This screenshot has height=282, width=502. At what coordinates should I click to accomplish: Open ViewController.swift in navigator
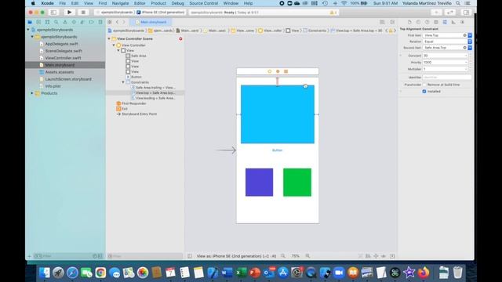pos(63,58)
